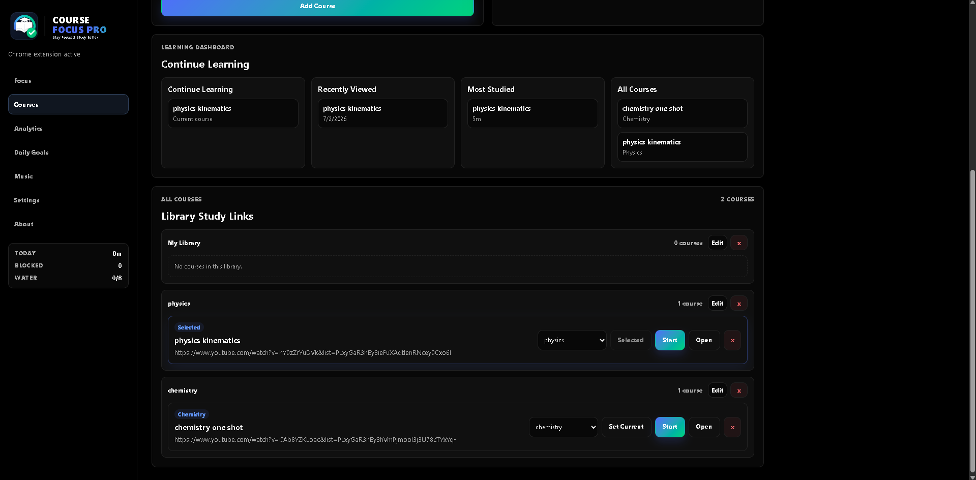Image resolution: width=976 pixels, height=480 pixels.
Task: Click the Add Course button
Action: pos(317,7)
